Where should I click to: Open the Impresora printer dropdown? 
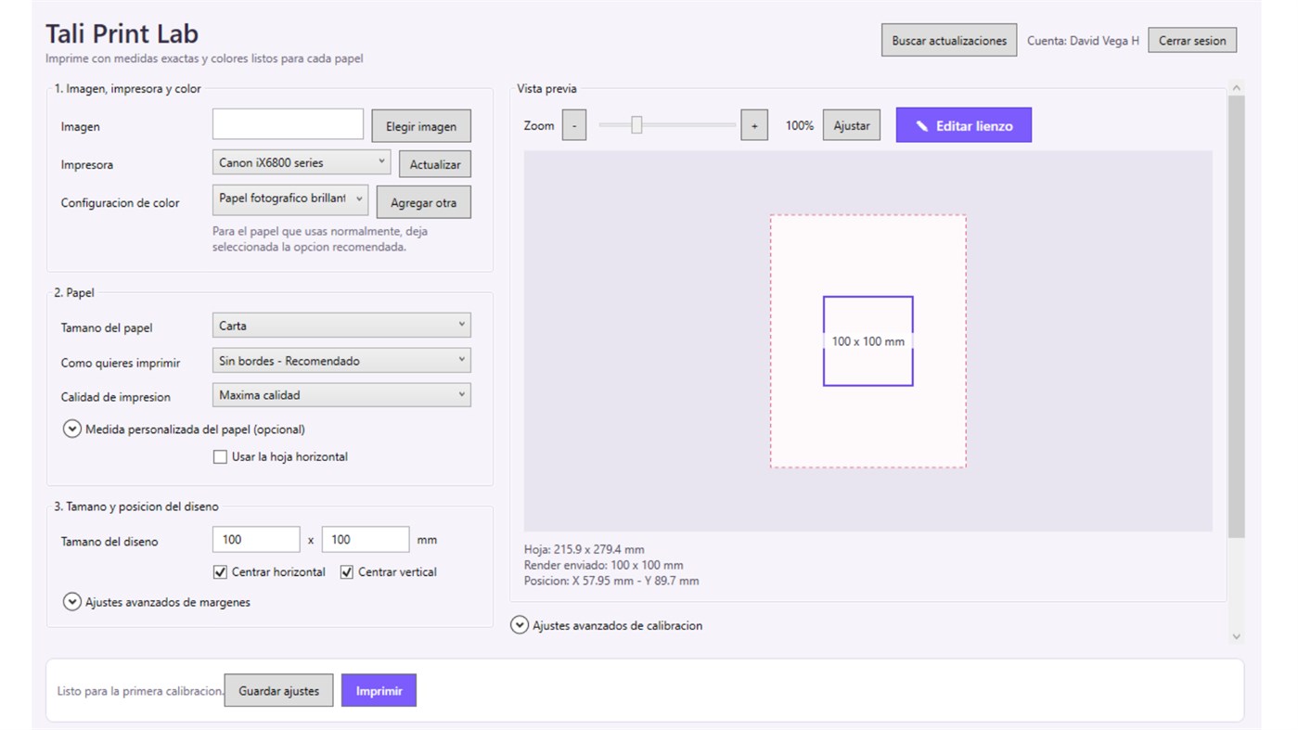pos(302,162)
